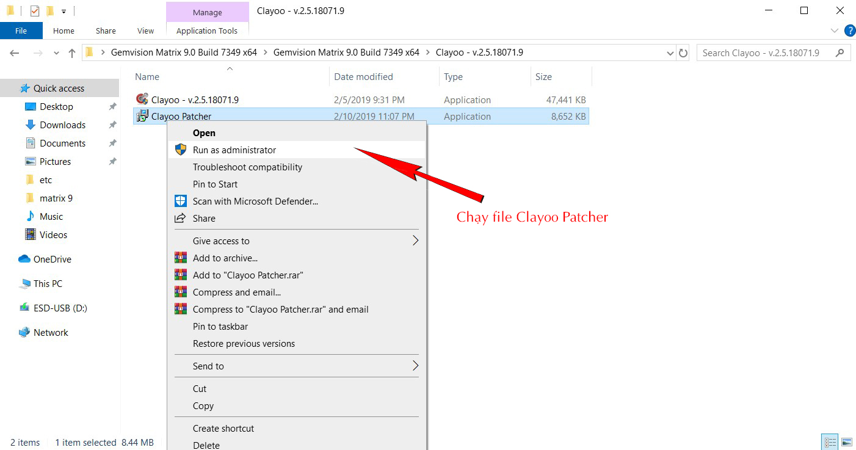Click the Documents icon in sidebar
Viewport: 856px width, 450px height.
pyautogui.click(x=31, y=143)
